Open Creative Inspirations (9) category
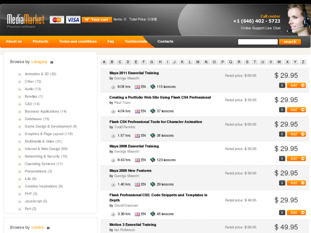Image resolution: width=311 pixels, height=233 pixels. pos(44,186)
